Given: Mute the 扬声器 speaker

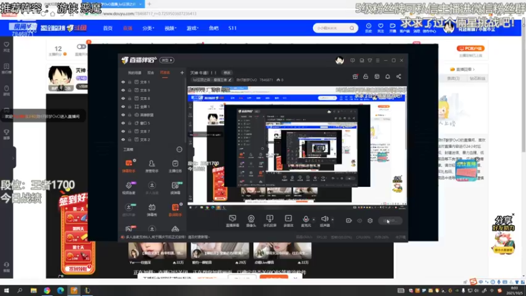Looking at the screenshot, I should 324,221.
